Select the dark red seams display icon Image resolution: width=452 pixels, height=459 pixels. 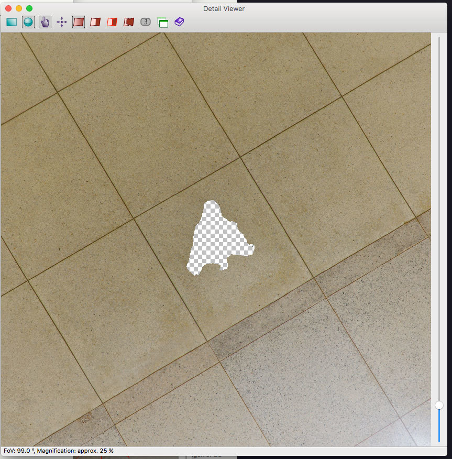129,22
